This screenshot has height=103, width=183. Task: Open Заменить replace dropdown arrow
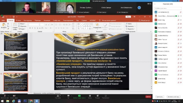135,26
